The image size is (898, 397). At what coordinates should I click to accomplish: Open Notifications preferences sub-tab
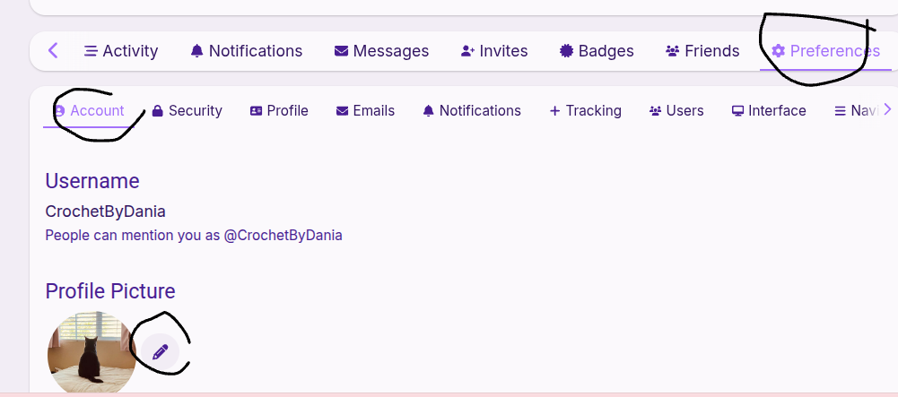pyautogui.click(x=472, y=110)
